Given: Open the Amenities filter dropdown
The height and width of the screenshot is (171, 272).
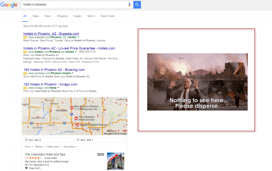Looking at the screenshot, I should point(70,147).
